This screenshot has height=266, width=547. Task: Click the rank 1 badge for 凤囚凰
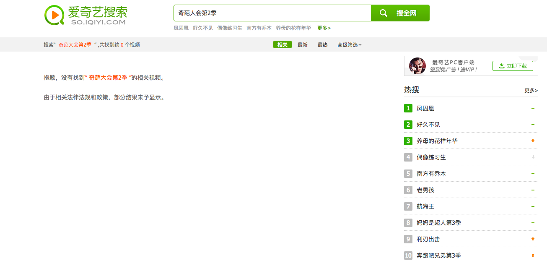[408, 108]
